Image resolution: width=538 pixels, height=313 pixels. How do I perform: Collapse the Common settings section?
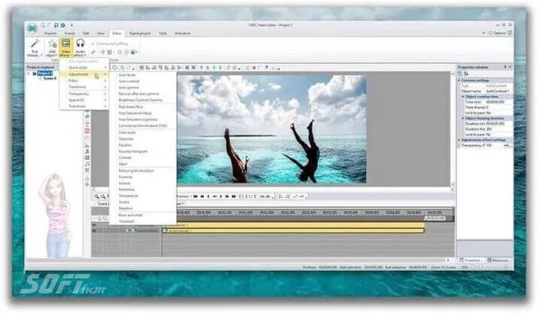tap(459, 81)
